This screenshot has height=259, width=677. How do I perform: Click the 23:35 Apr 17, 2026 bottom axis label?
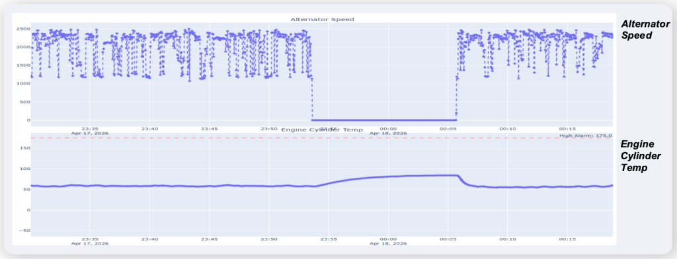click(x=90, y=240)
